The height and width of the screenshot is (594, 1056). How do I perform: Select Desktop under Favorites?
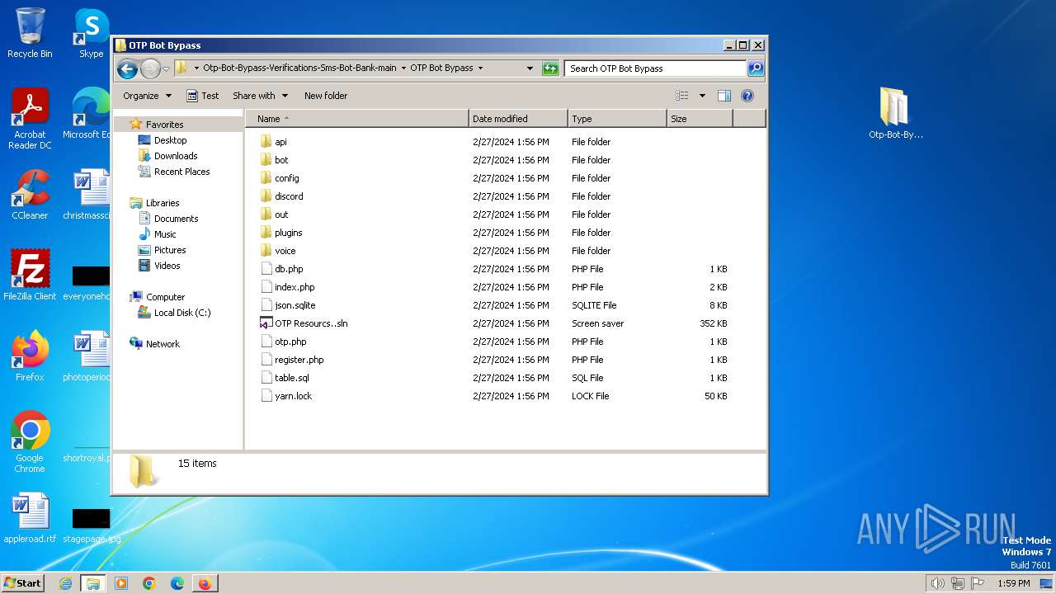point(170,140)
